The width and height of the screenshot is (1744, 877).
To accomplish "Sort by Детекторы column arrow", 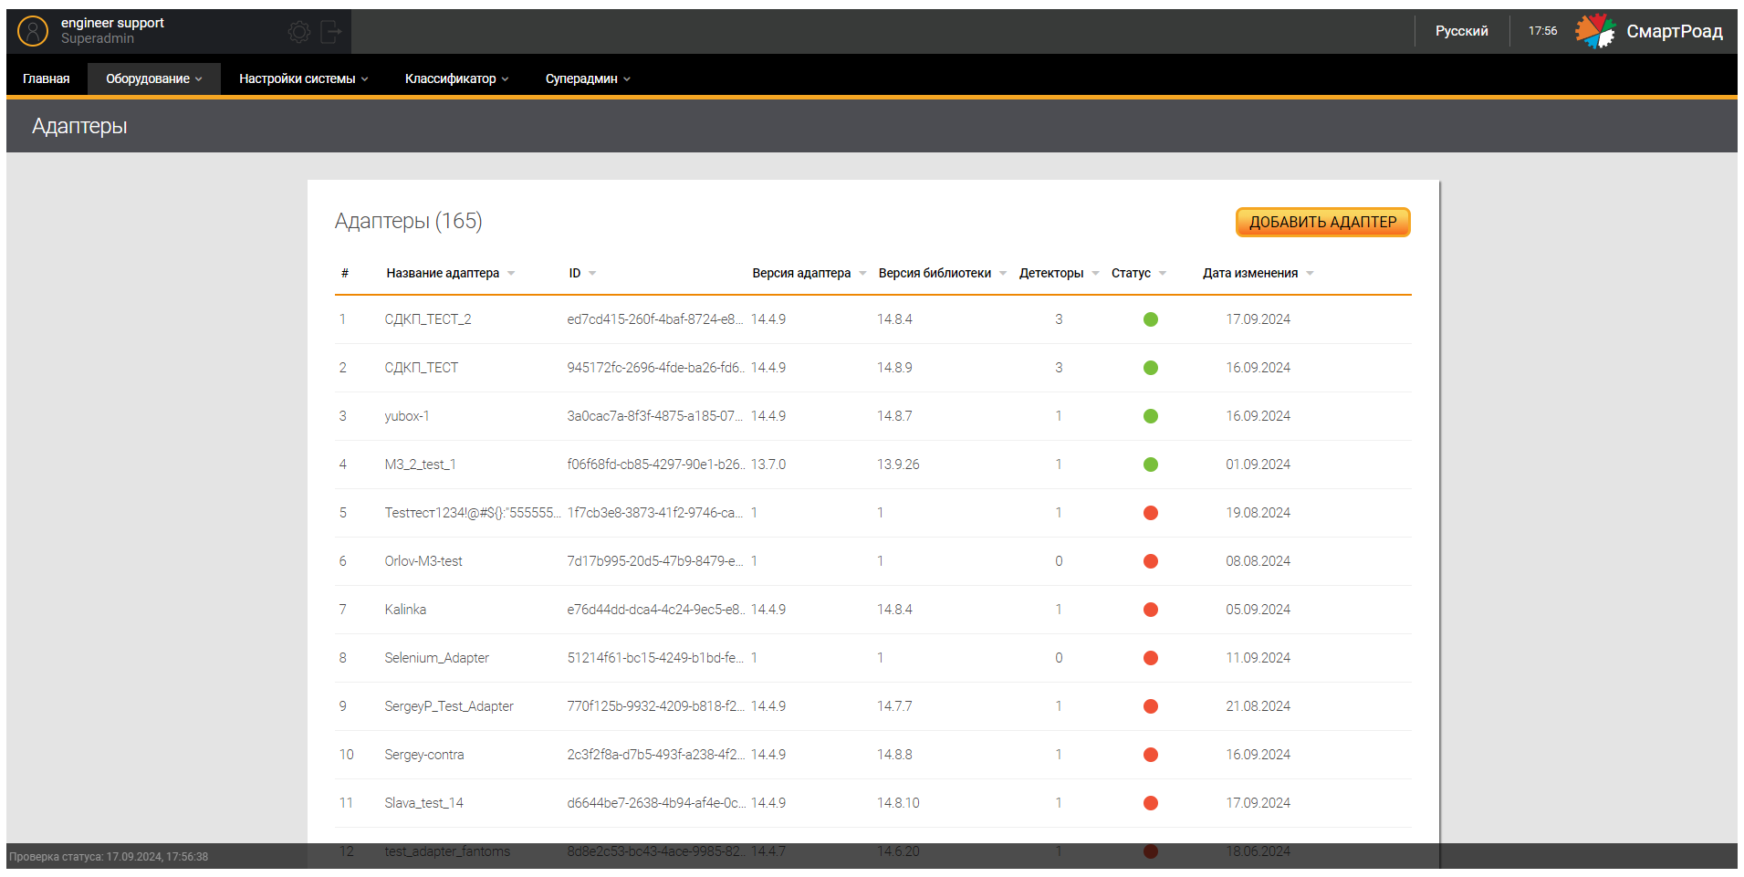I will pyautogui.click(x=1096, y=274).
